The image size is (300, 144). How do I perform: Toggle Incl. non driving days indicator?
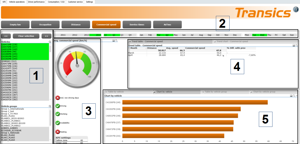[58, 98]
